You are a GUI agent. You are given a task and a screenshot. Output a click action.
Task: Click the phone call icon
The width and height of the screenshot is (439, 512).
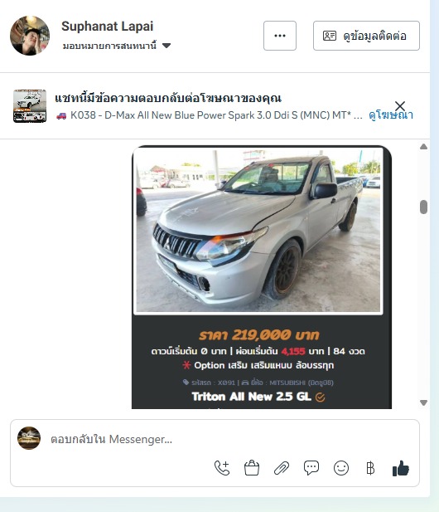[222, 468]
